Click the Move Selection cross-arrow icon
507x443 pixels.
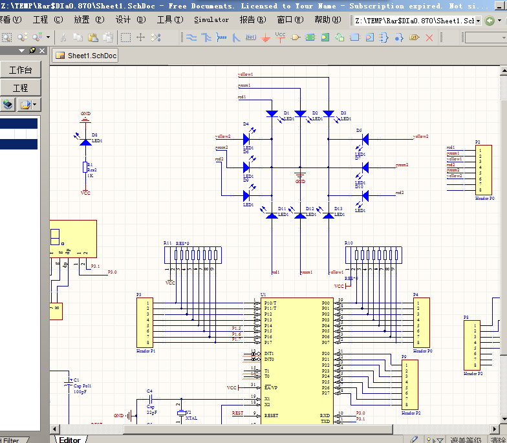click(140, 38)
